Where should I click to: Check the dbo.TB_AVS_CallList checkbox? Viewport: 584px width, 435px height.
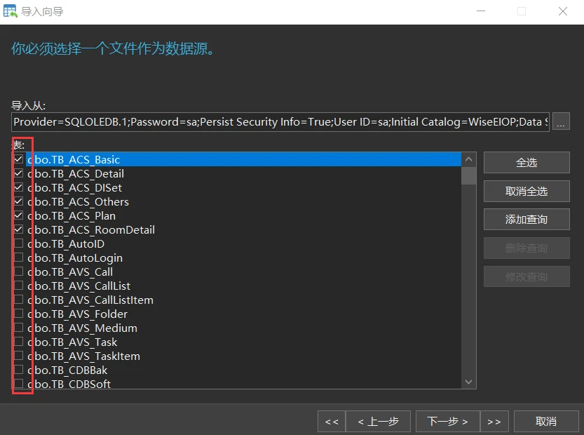click(19, 286)
